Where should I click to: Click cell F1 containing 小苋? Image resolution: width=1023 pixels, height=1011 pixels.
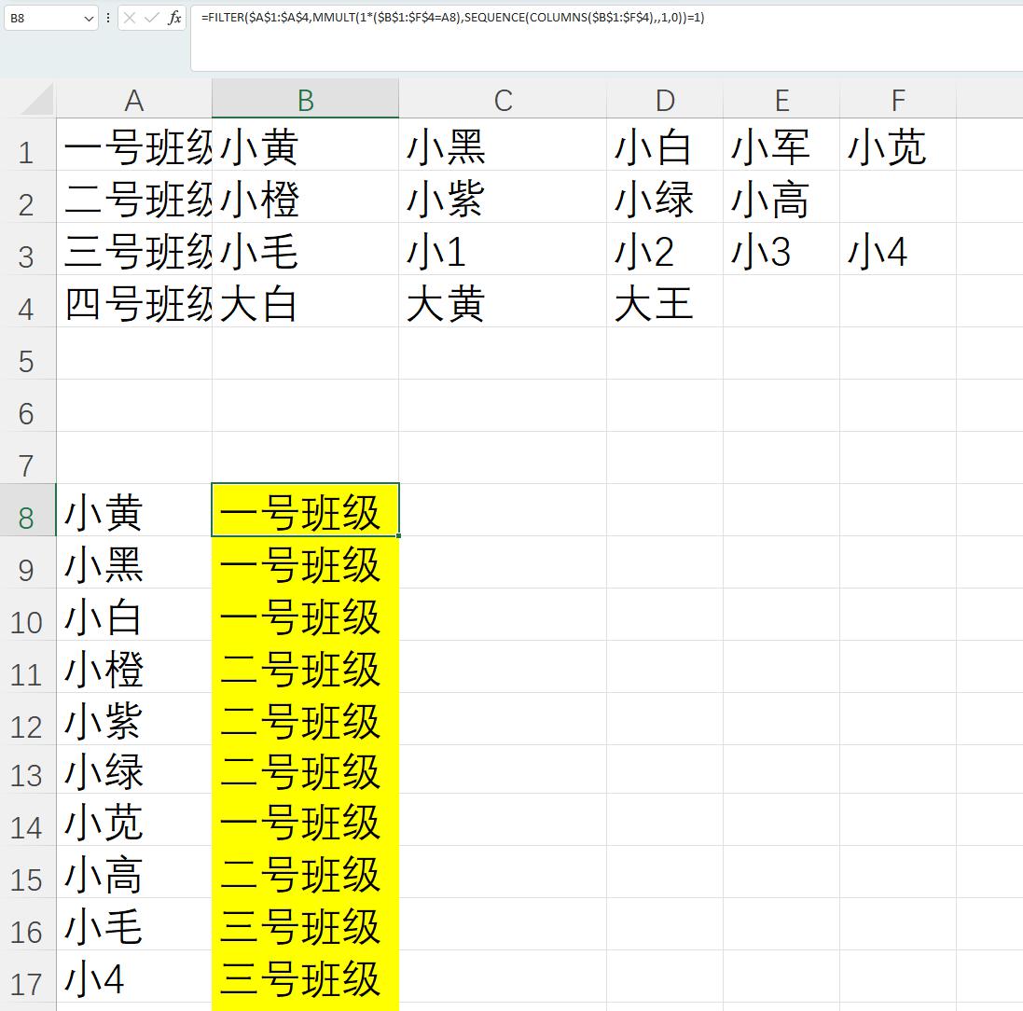click(898, 145)
